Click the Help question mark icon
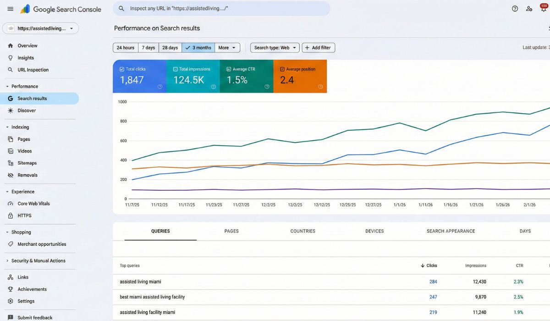This screenshot has width=550, height=321. (x=515, y=8)
